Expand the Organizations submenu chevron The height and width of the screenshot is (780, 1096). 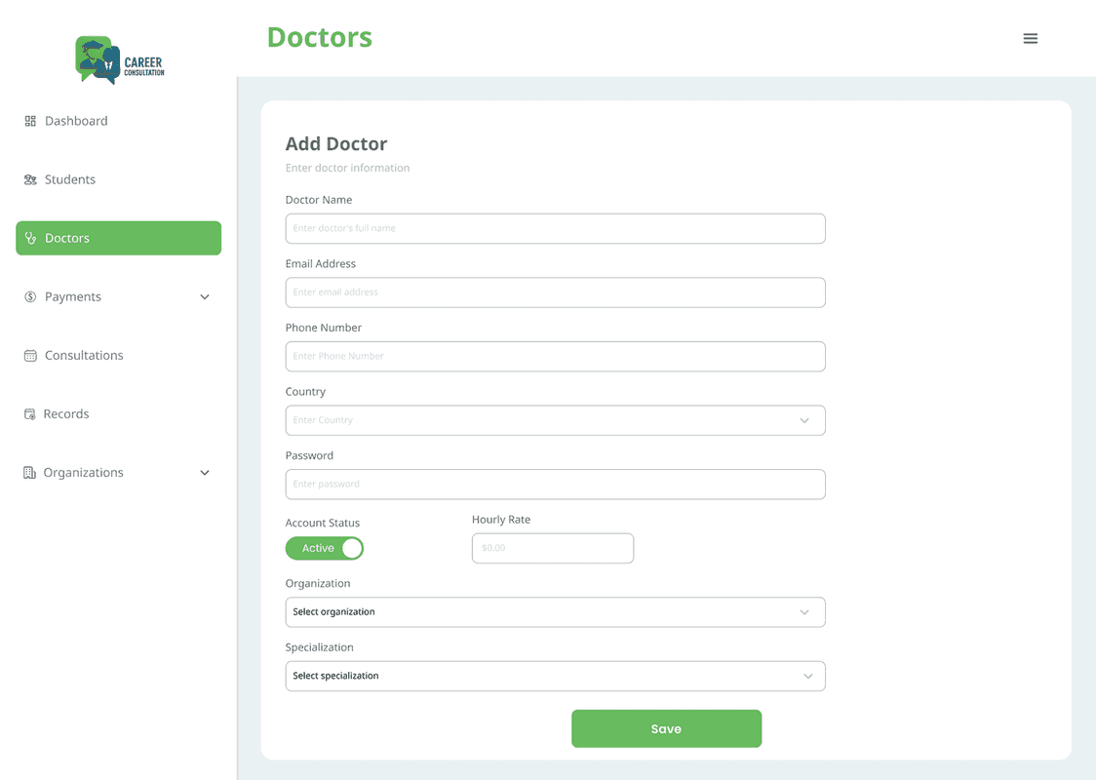click(x=205, y=473)
